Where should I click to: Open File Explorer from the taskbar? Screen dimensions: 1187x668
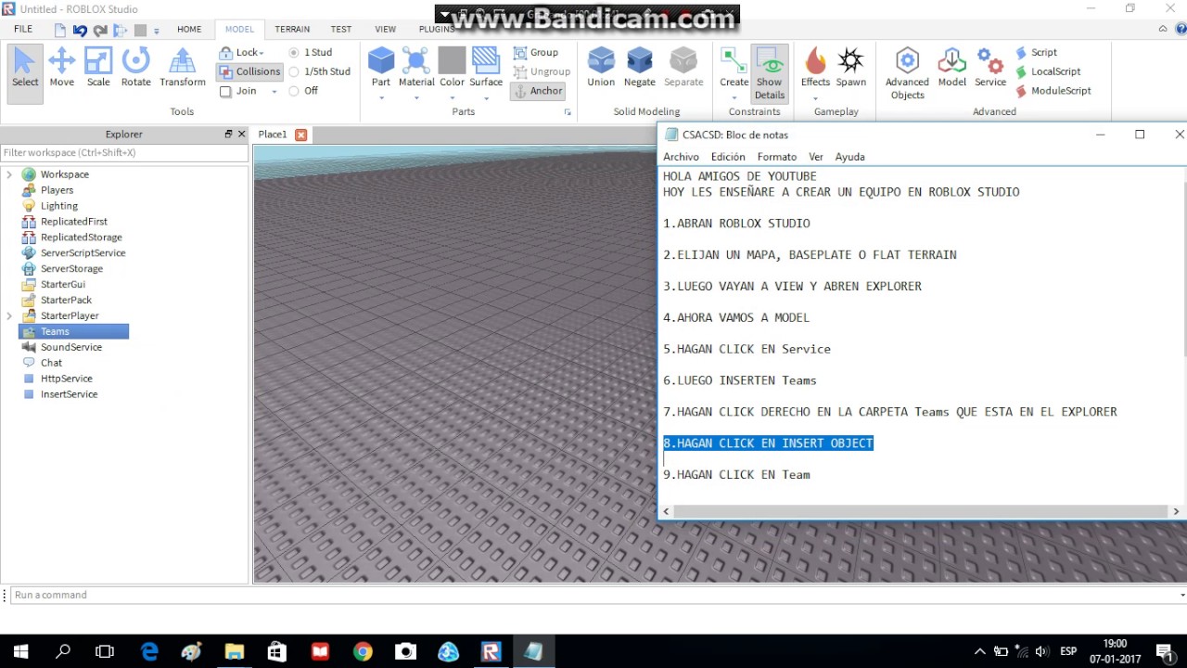pyautogui.click(x=235, y=651)
